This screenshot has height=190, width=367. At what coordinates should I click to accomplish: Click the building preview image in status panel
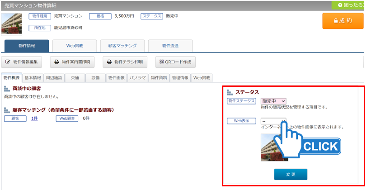[274, 147]
